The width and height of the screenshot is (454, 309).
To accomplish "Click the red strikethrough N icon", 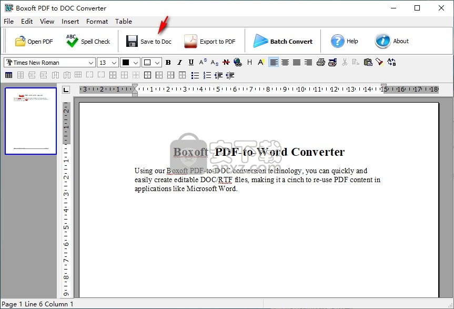I will [x=226, y=62].
